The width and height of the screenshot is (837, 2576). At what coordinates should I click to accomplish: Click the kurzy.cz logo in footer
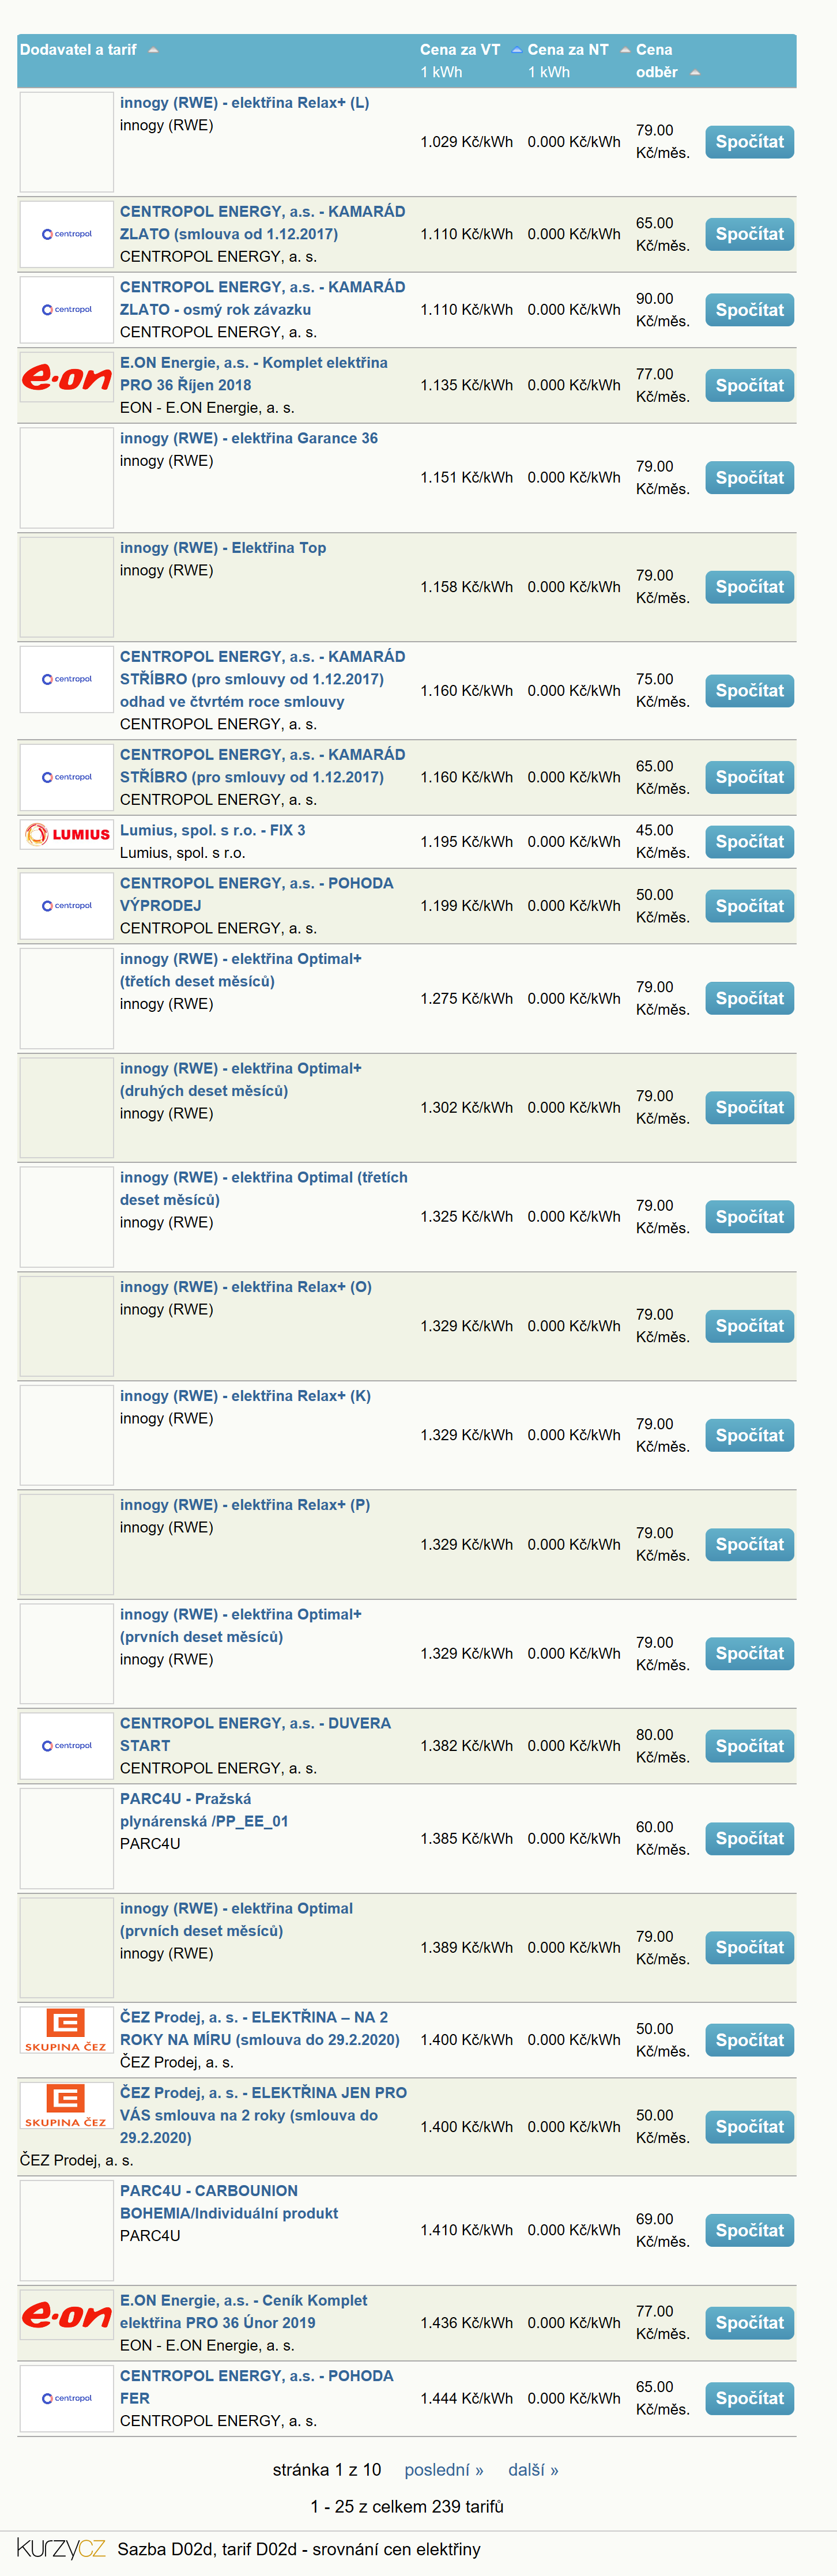(60, 2549)
